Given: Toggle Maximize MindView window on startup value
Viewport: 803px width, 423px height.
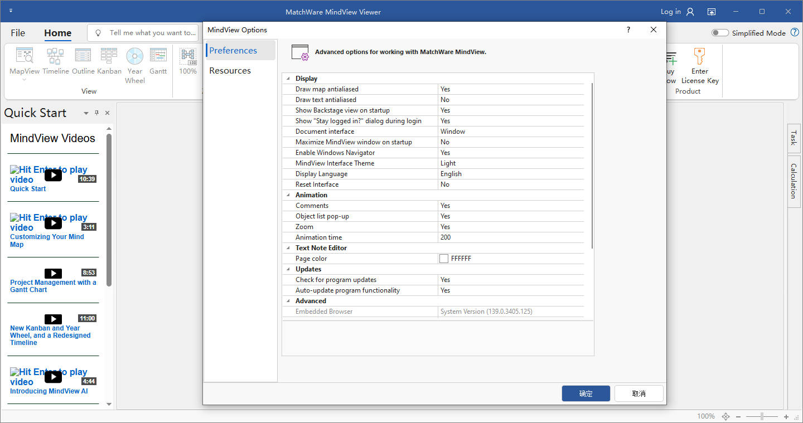Looking at the screenshot, I should pos(511,142).
